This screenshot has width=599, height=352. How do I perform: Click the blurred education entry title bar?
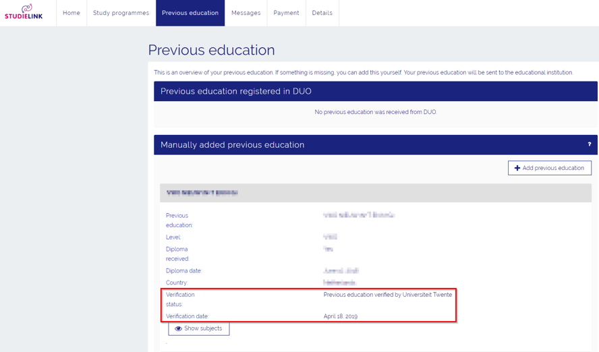pyautogui.click(x=376, y=193)
